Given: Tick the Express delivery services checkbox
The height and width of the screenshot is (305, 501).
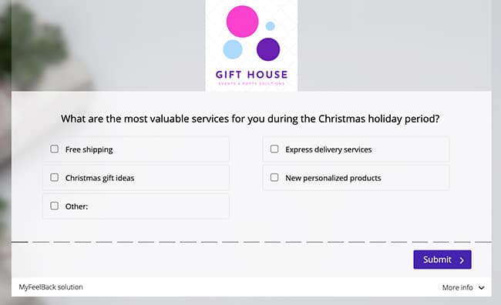Looking at the screenshot, I should pos(274,149).
